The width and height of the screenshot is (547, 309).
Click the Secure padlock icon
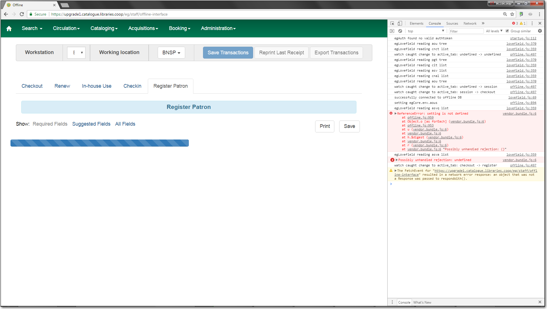[x=31, y=14]
